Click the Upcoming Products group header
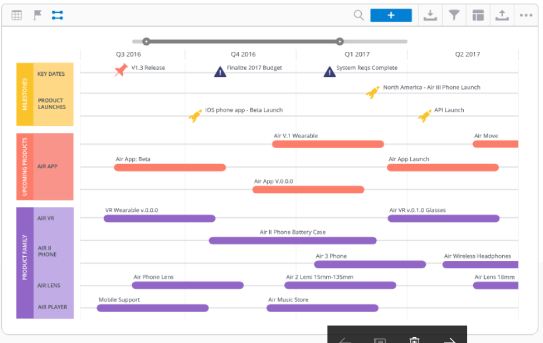543x343 pixels. tap(24, 167)
